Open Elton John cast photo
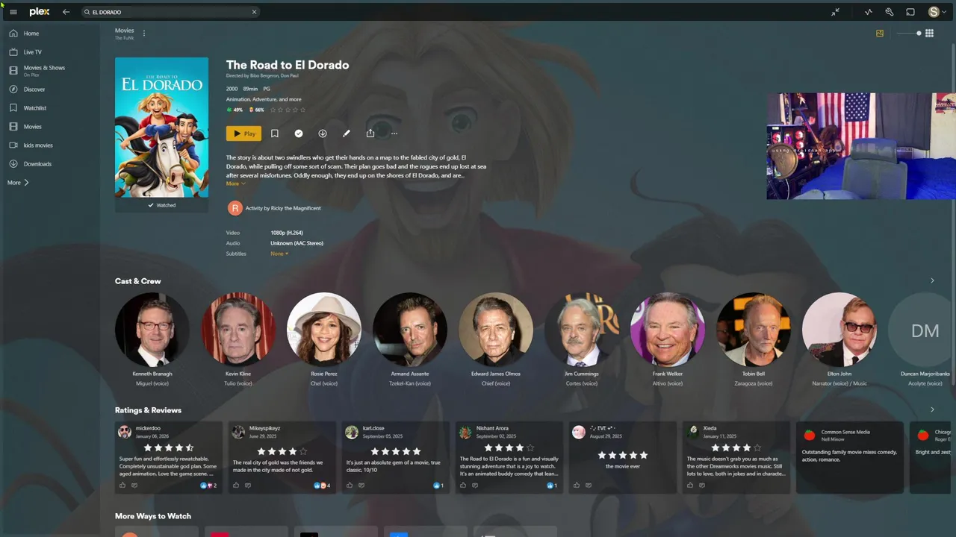 pyautogui.click(x=839, y=330)
